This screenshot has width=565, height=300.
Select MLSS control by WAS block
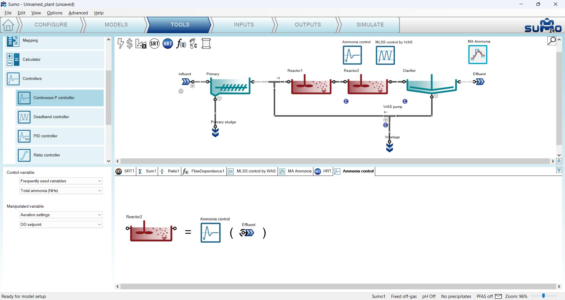click(x=385, y=55)
